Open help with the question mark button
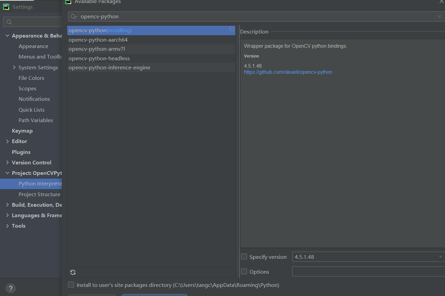The width and height of the screenshot is (445, 296). point(10,288)
